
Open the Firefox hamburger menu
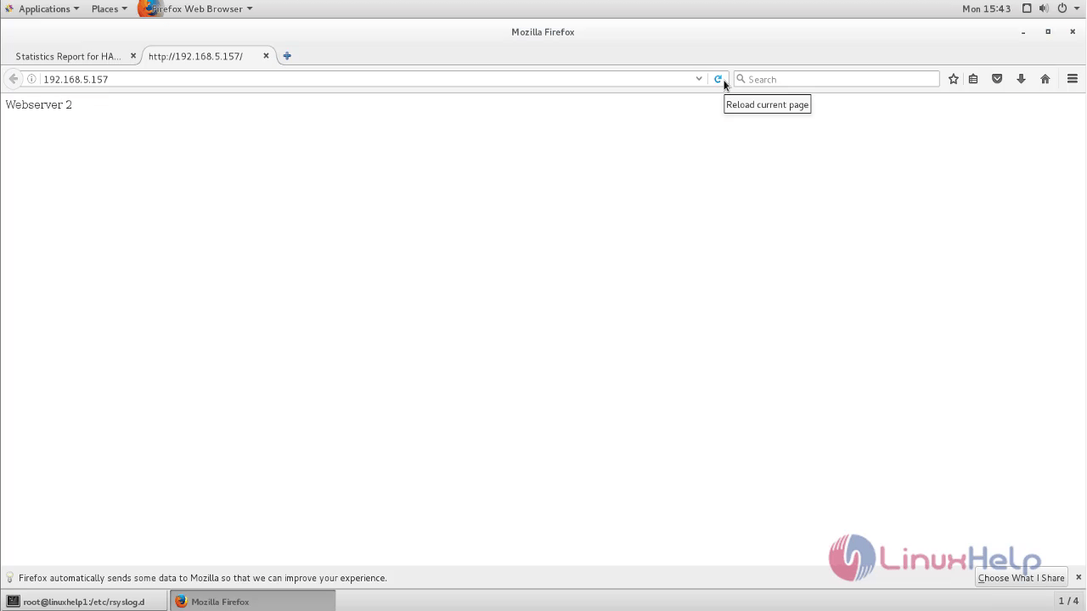pos(1073,79)
